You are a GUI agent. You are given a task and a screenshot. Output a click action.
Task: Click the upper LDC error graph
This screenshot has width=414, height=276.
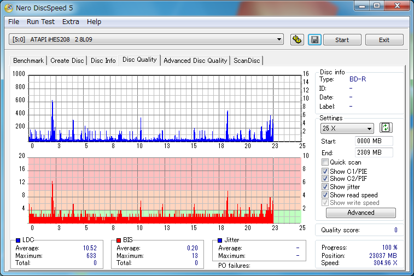tap(165, 108)
